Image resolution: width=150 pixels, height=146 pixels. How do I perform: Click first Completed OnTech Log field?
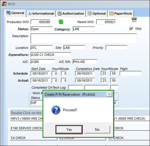tap(75, 87)
